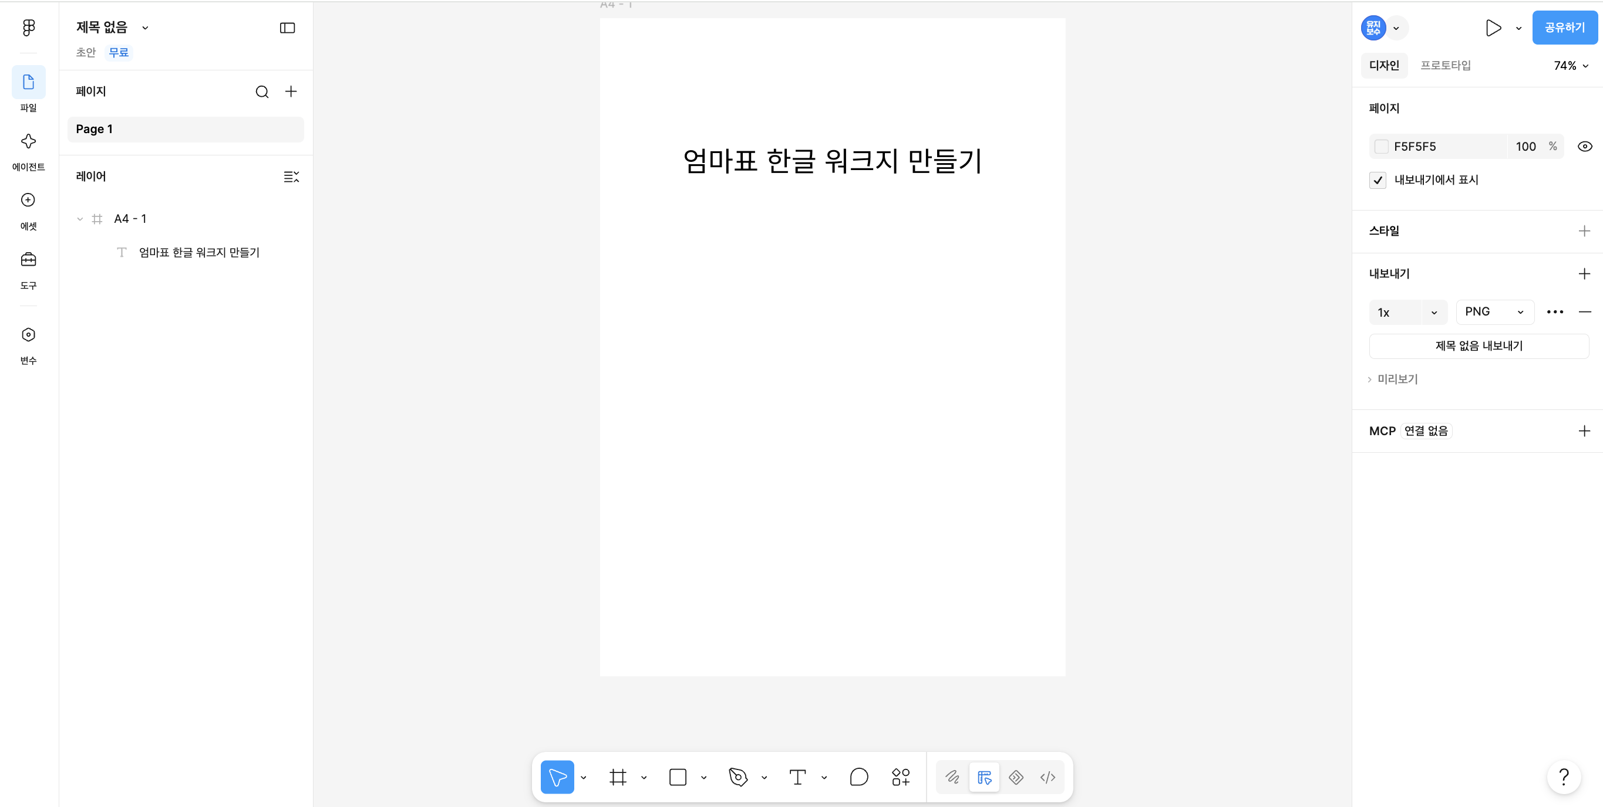
Task: Start presentation with the play button
Action: coord(1493,28)
